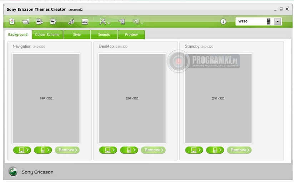Remove the Standby background image
The image size is (294, 182).
tap(239, 150)
